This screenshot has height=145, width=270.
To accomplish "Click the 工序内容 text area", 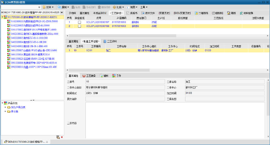I will 175,123.
